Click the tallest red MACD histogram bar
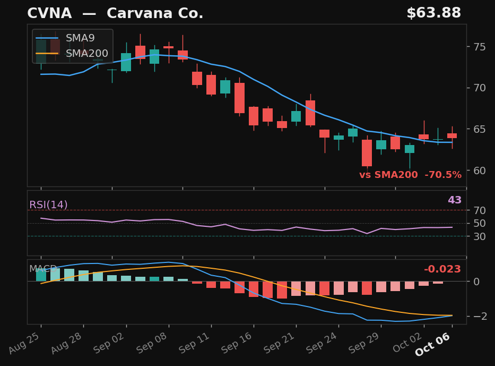Viewport: 495px width, 366px height. click(x=282, y=290)
